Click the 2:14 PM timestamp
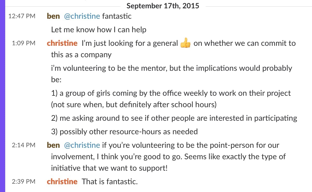The width and height of the screenshot is (312, 192). point(23,145)
